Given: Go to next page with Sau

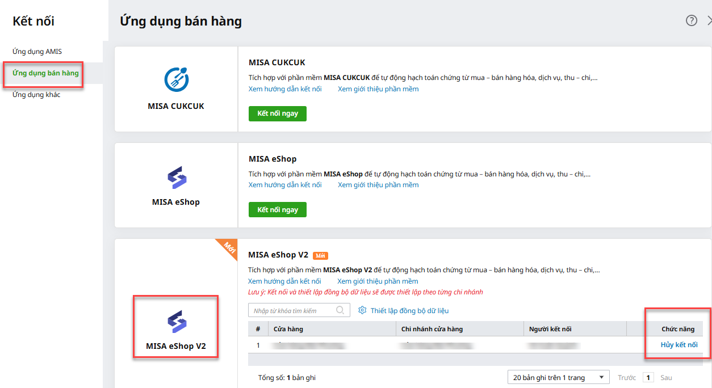Looking at the screenshot, I should pos(666,378).
